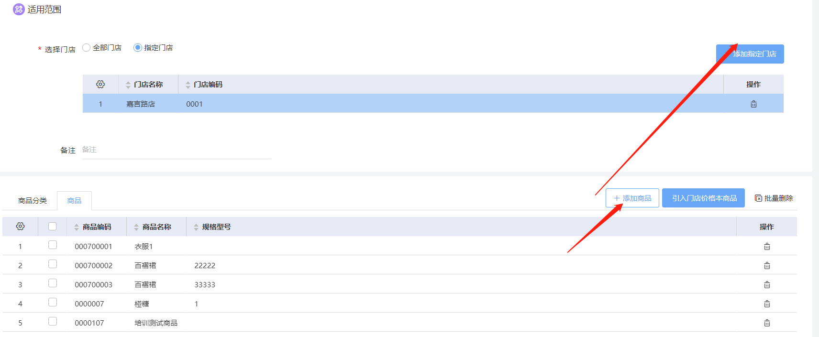Focus the 备注 input field
This screenshot has width=819, height=337.
[x=176, y=150]
